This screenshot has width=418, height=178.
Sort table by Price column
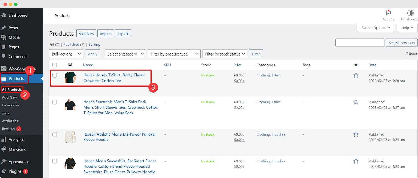pyautogui.click(x=238, y=65)
